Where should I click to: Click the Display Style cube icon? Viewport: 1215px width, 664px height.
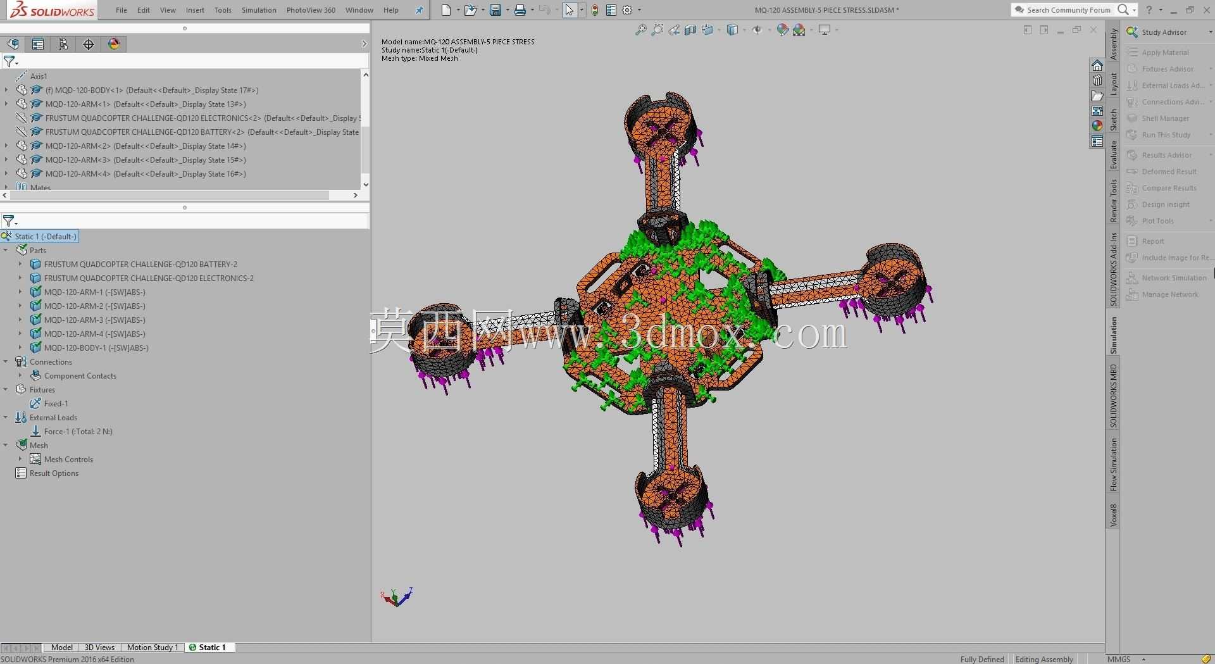pos(732,30)
